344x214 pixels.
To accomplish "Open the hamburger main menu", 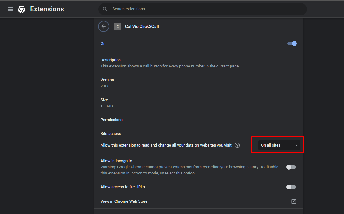I will point(10,9).
